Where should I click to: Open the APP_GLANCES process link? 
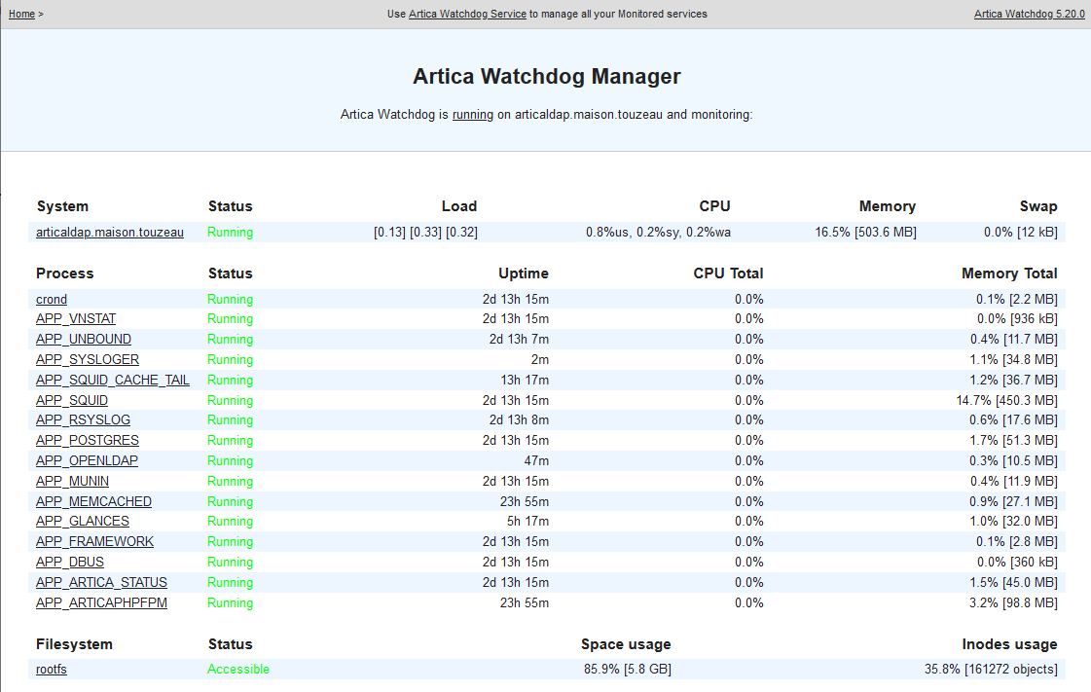(83, 521)
